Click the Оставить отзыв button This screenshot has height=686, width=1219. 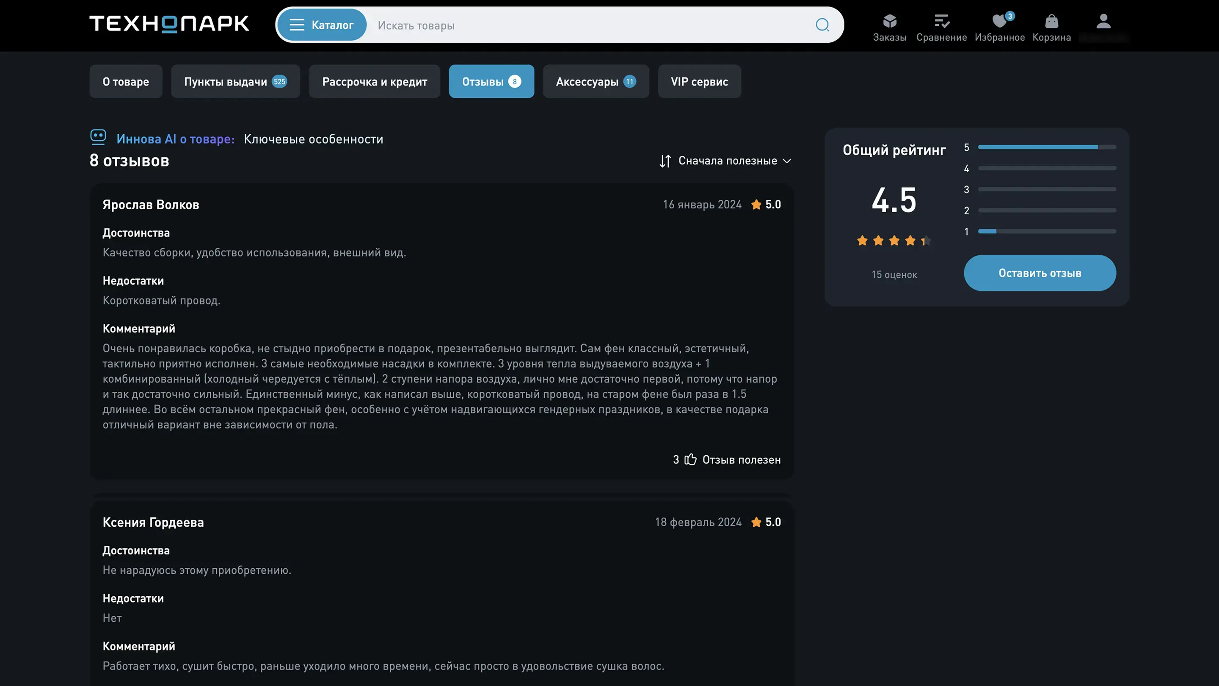pyautogui.click(x=1039, y=273)
